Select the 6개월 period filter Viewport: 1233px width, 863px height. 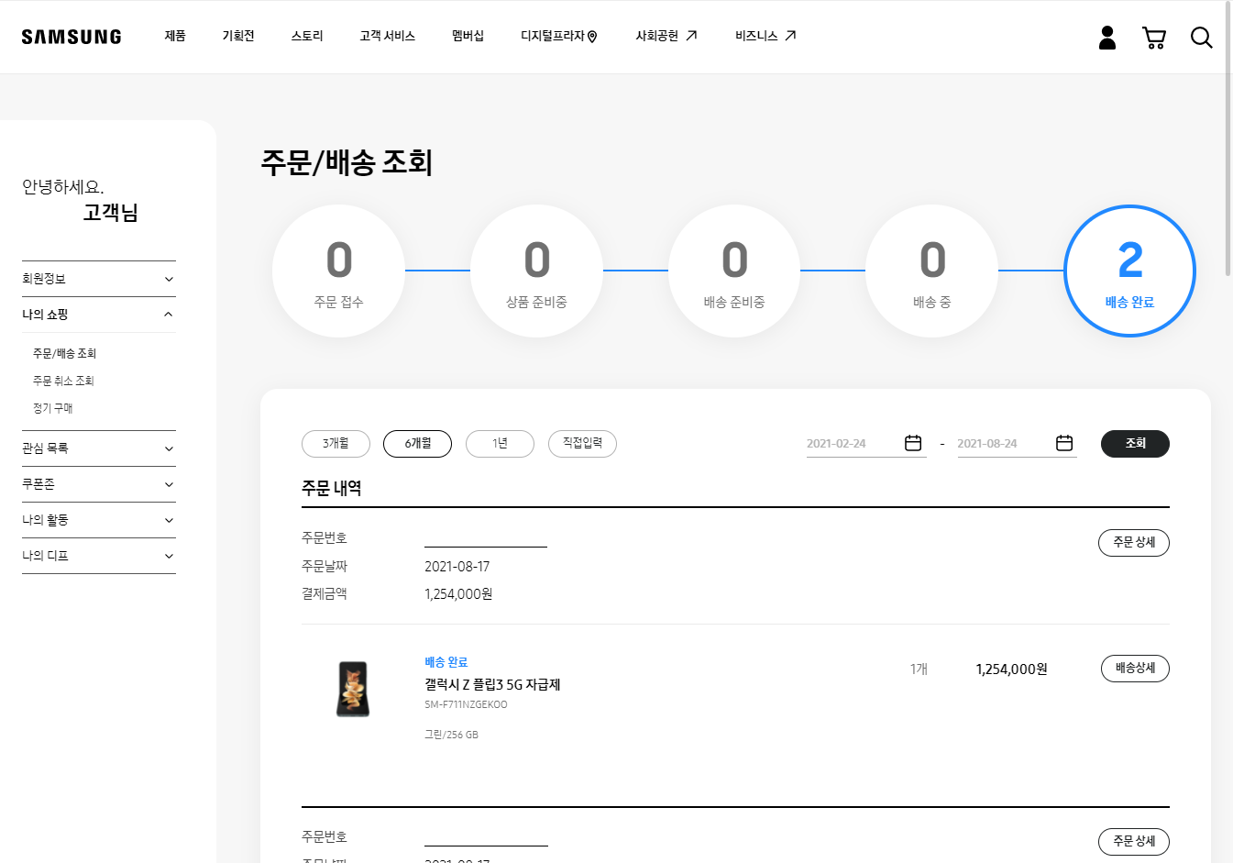(x=417, y=444)
